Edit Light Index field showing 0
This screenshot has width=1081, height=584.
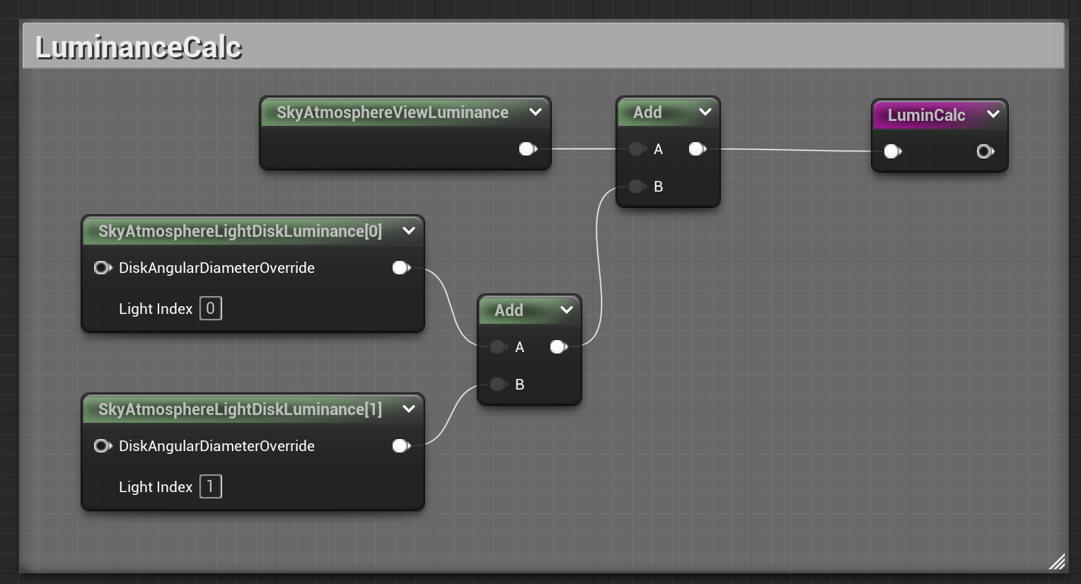coord(211,308)
